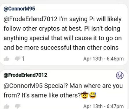The image size is (129, 109).
Task: Dislike ConnorM95's comment with thumbs down
Action: pos(18,59)
